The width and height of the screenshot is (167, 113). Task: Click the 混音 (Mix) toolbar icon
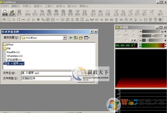pyautogui.click(x=63, y=13)
